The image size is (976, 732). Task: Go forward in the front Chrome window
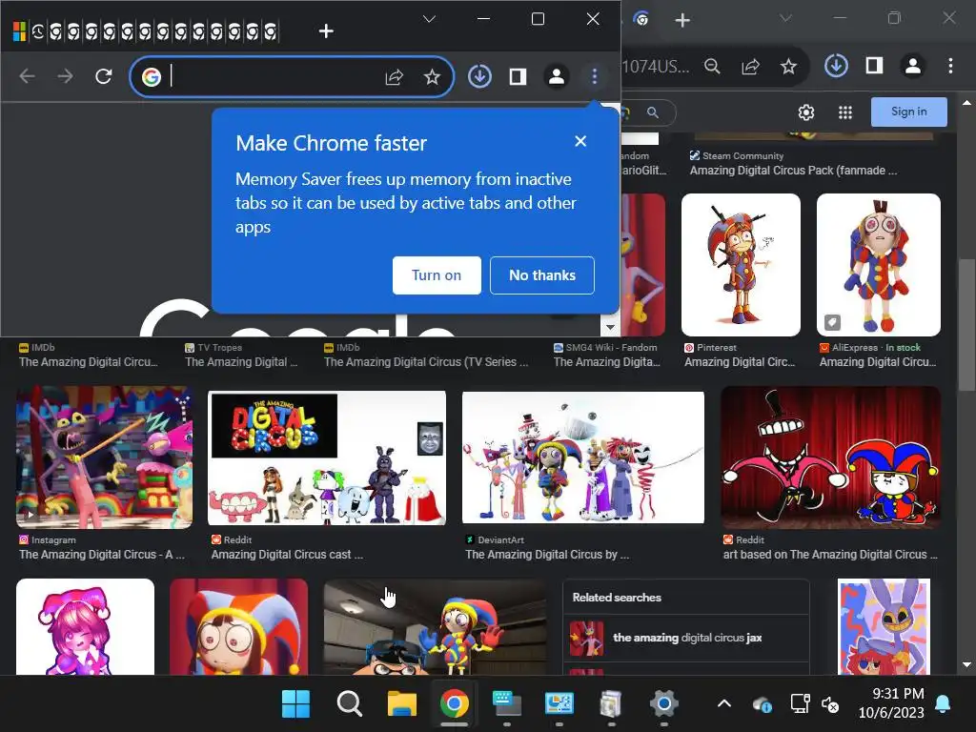pos(66,76)
